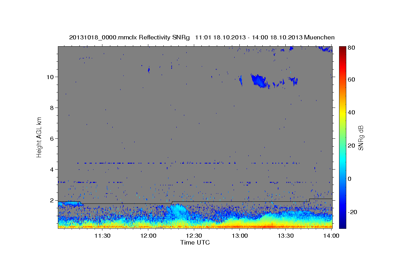411x274 pixels.
Task: Click the plot title text
Action: [x=202, y=37]
